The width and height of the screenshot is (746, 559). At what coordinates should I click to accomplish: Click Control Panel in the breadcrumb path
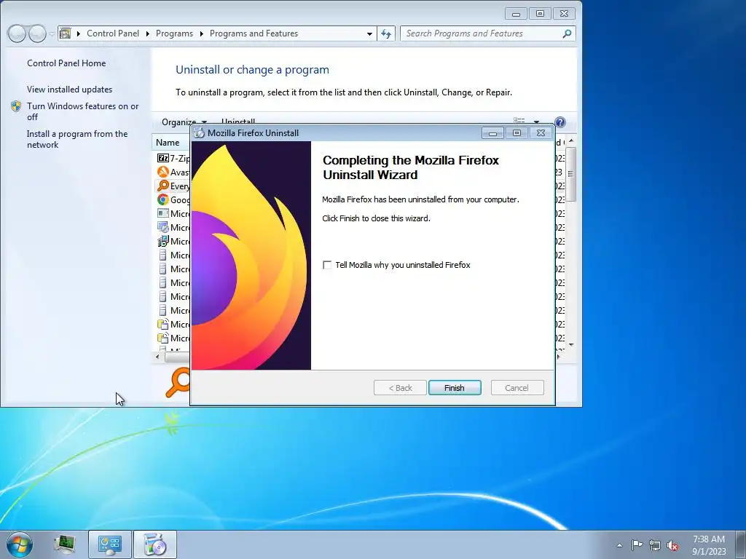tap(113, 33)
